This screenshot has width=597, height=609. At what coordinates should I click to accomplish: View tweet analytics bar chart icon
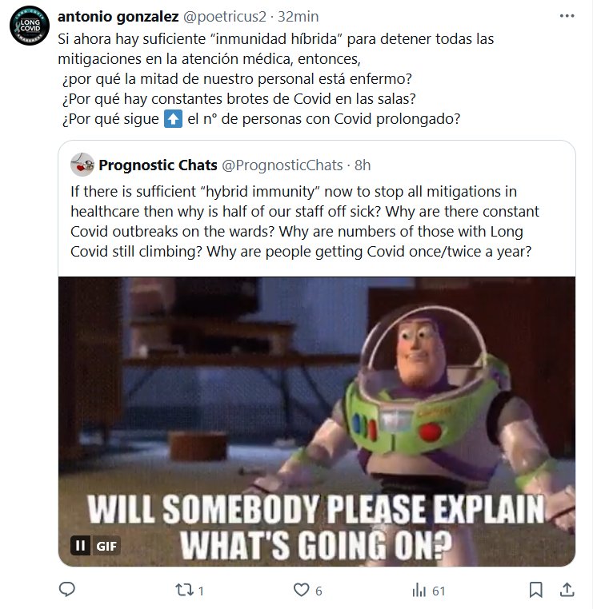pos(419,591)
